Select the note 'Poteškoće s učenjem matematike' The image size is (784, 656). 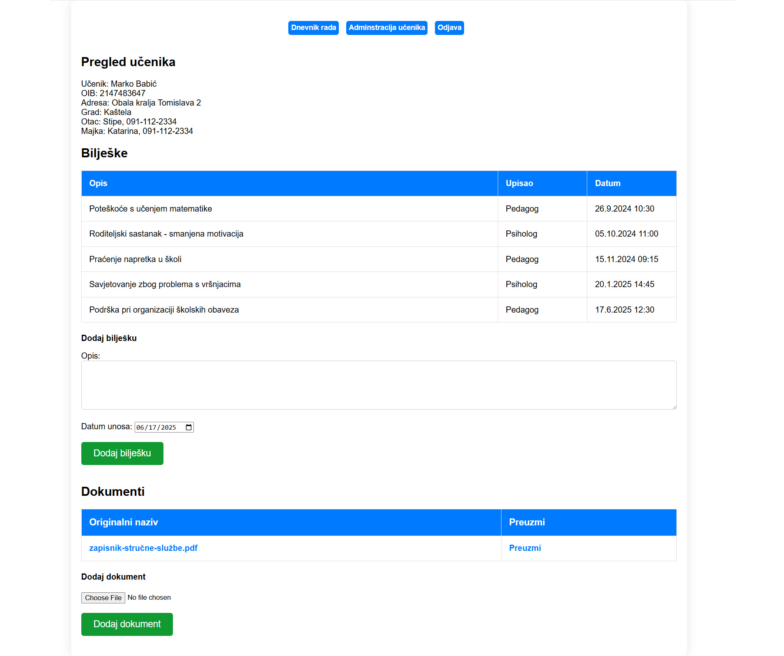[x=150, y=209]
